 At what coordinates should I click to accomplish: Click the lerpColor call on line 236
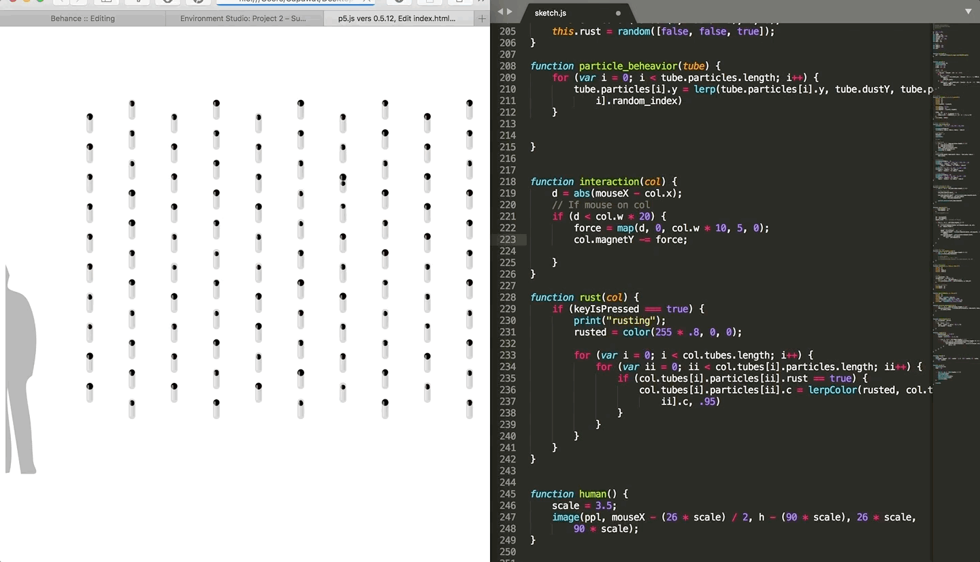[x=832, y=390]
